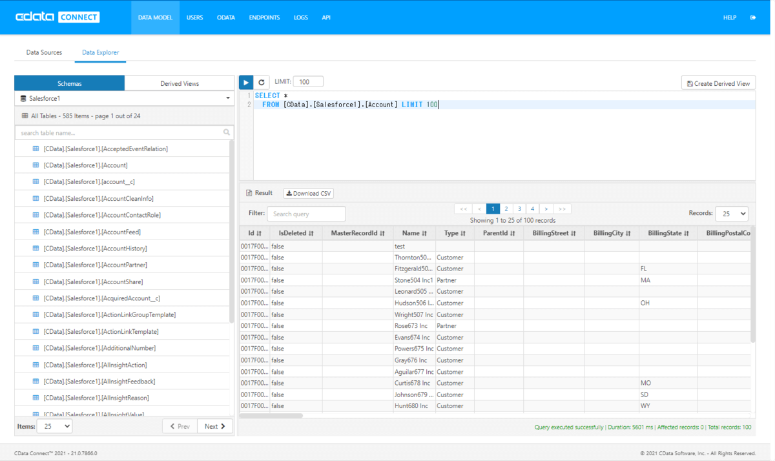Click the logout icon in the top bar
This screenshot has height=461, width=775.
pyautogui.click(x=752, y=17)
